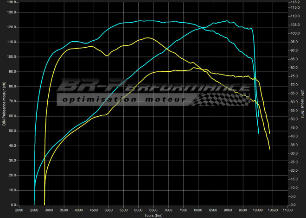Select the 6500 label on the x-axis
The width and height of the screenshot is (306, 218).
coord(153,210)
